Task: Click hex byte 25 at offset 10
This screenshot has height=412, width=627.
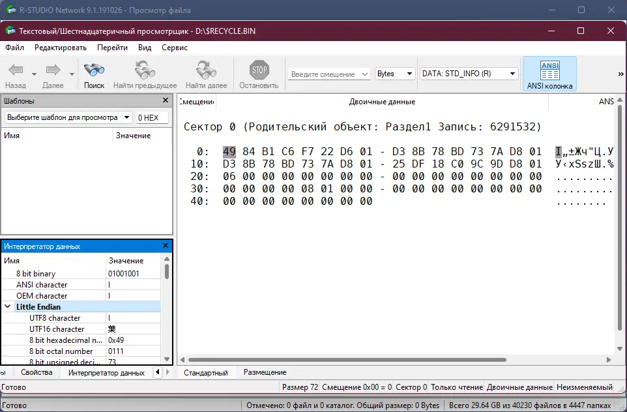Action: [399, 164]
